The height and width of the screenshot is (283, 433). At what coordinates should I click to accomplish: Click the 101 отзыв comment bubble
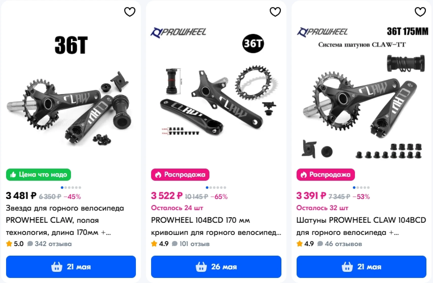click(175, 244)
